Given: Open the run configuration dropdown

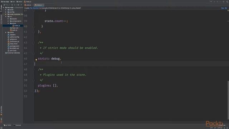Looking at the screenshot, I should [x=211, y=1].
